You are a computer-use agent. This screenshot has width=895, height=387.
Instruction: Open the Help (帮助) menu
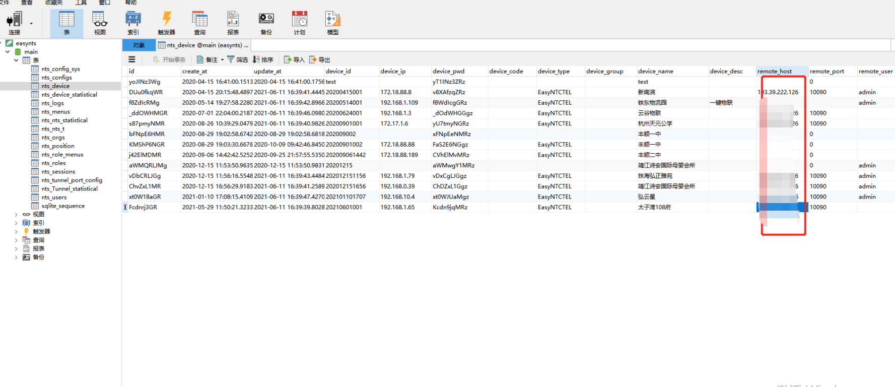131,3
